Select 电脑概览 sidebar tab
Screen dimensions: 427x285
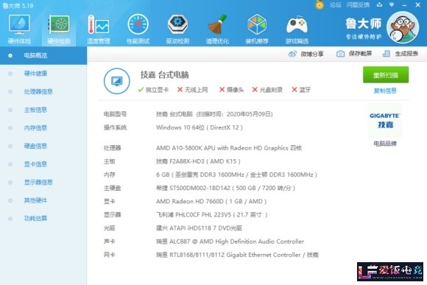point(43,55)
